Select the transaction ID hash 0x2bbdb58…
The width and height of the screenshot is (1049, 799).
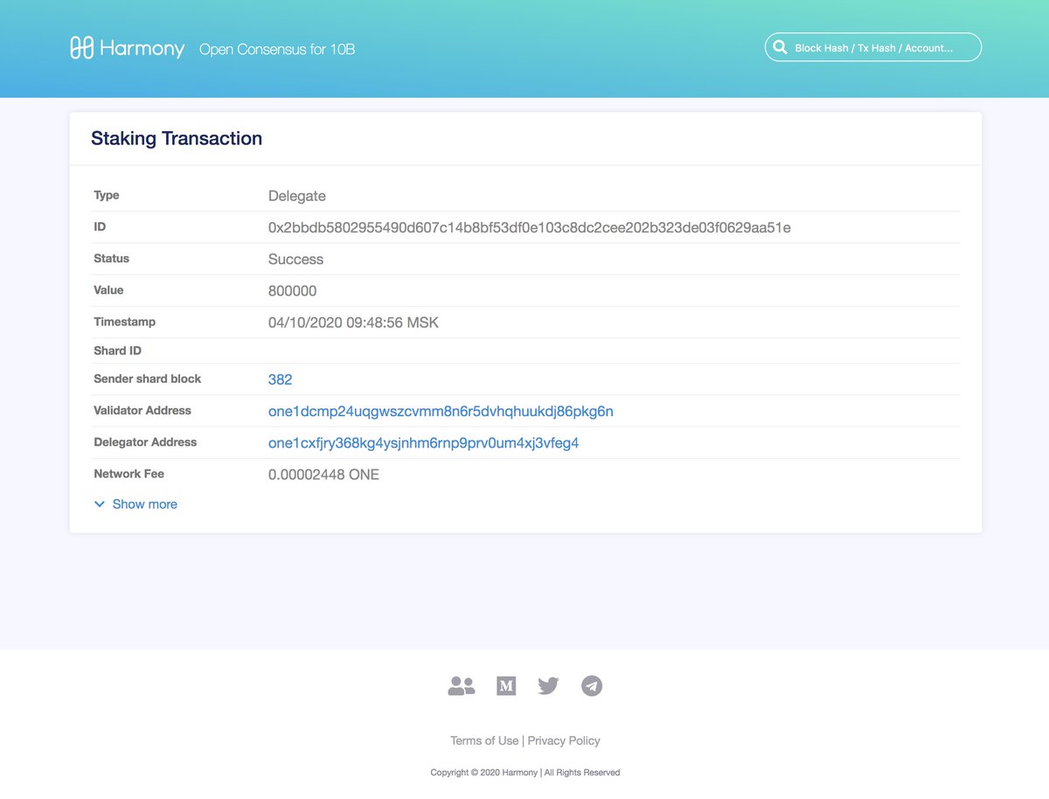[530, 227]
